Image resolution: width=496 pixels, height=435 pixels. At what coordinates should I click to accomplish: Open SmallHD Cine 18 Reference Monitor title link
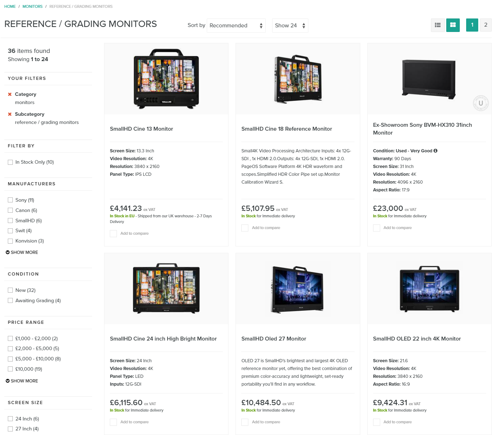click(287, 129)
